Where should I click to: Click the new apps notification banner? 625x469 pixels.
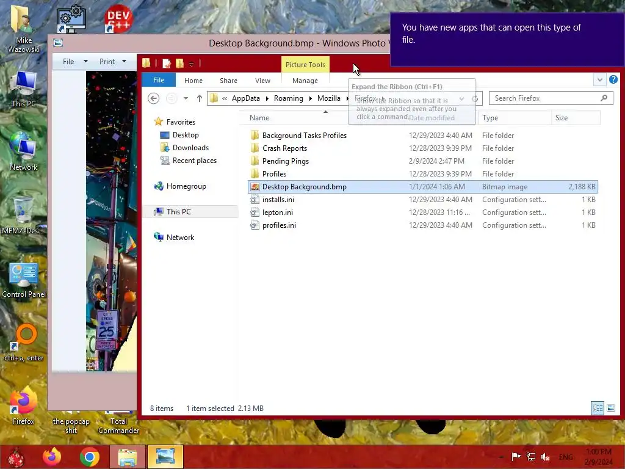(507, 39)
